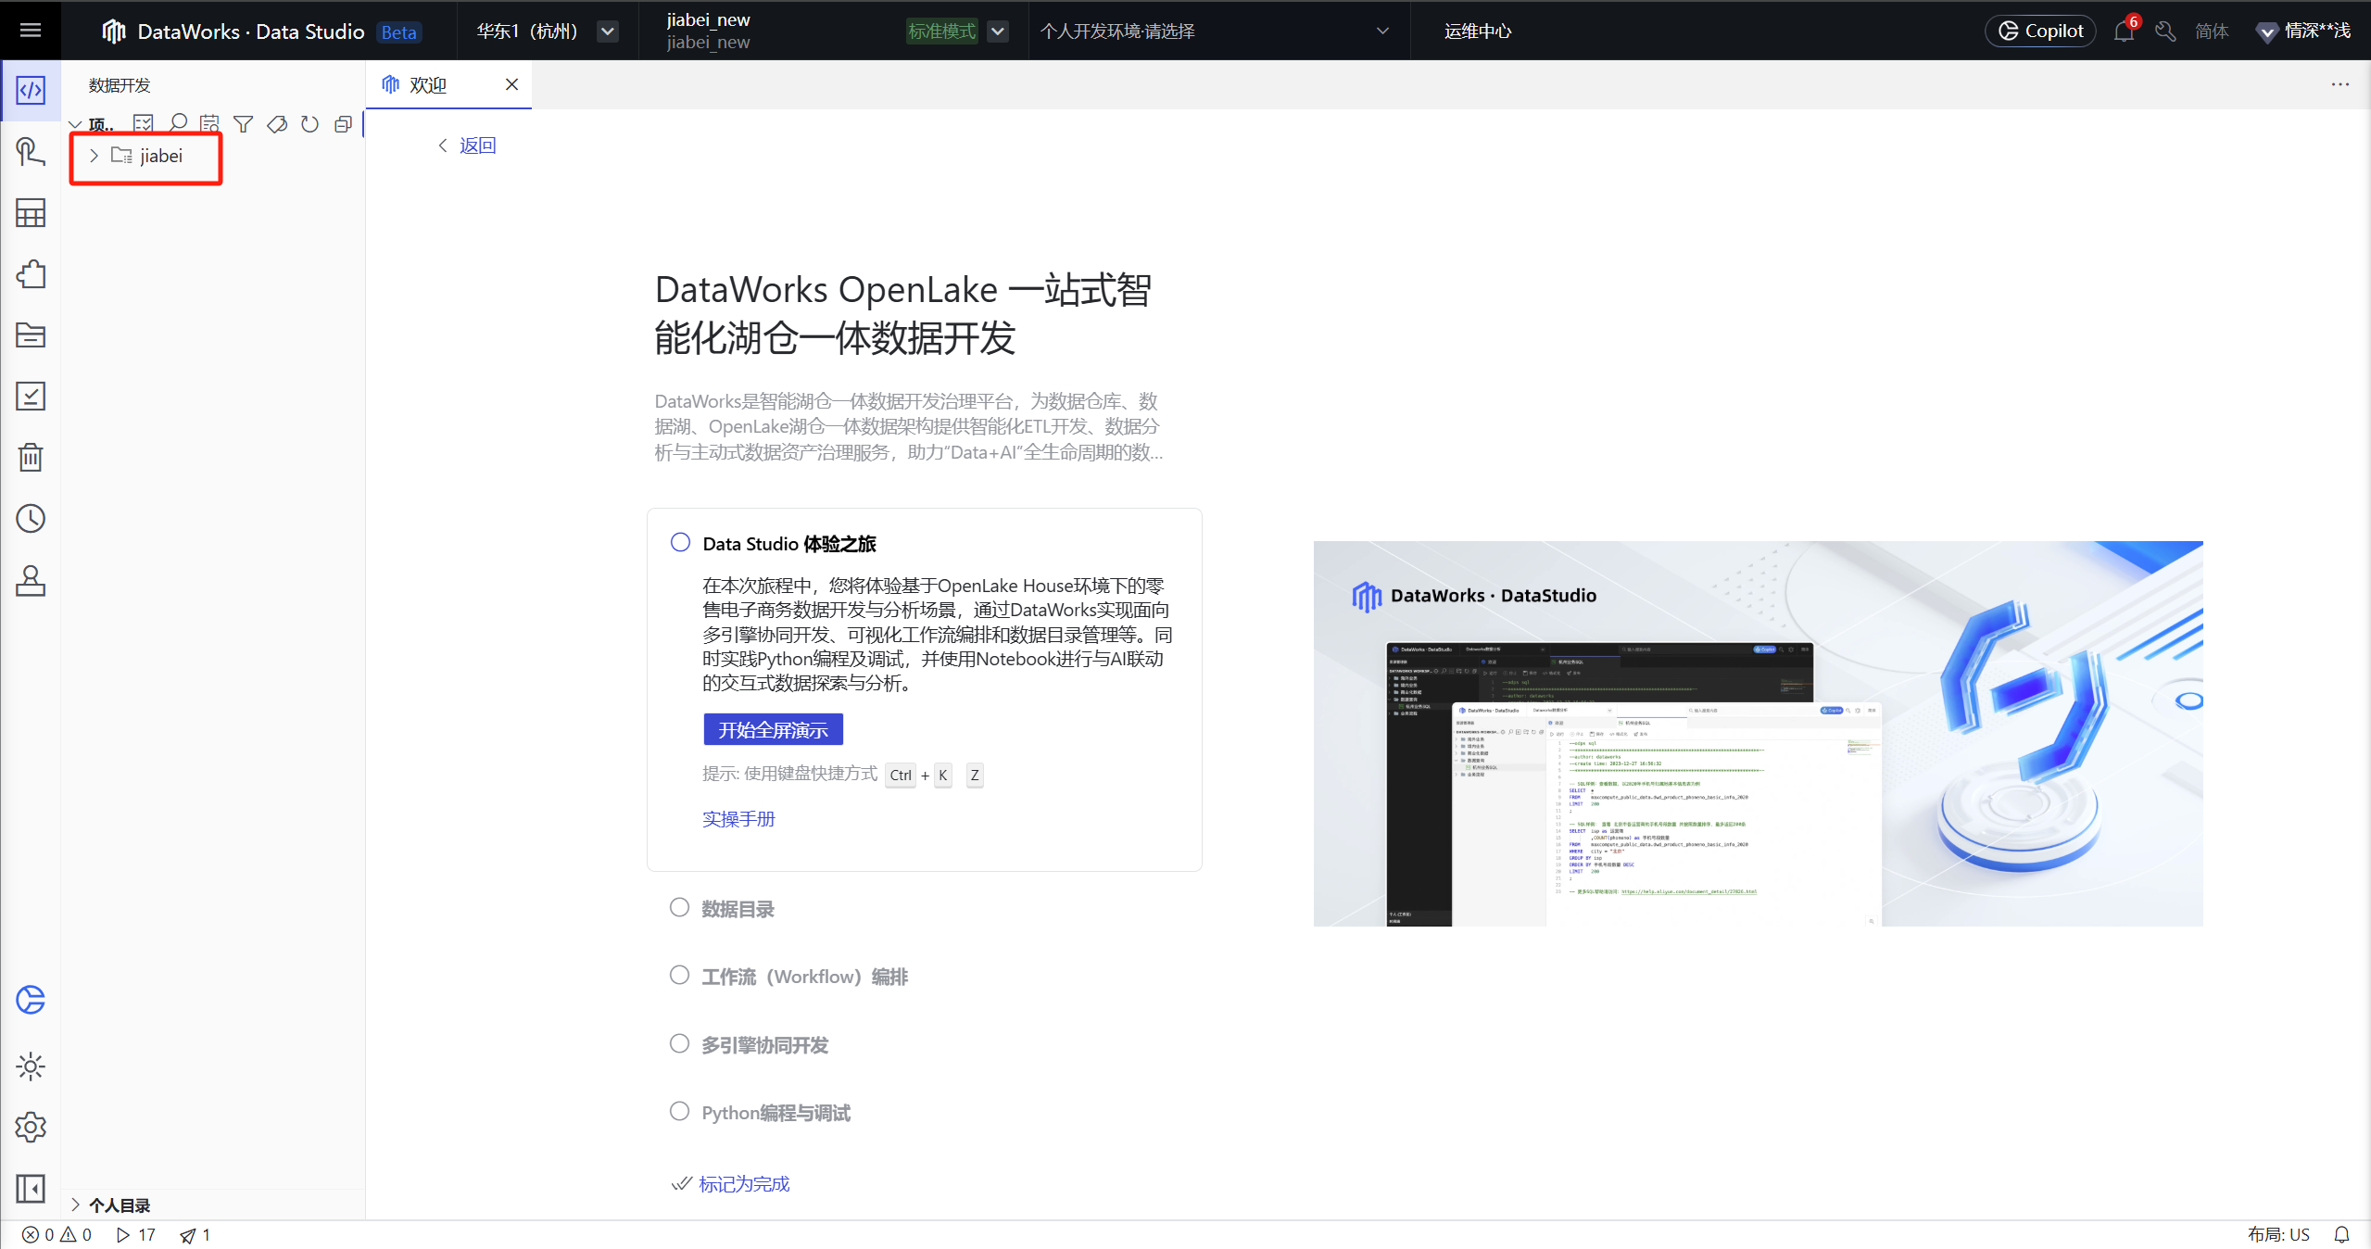
Task: Open the 实操手册 link
Action: coord(738,819)
